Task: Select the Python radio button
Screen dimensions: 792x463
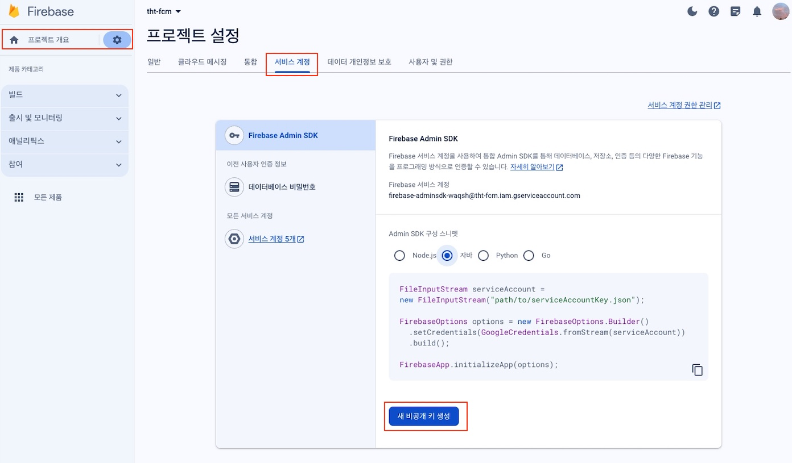Action: tap(484, 256)
